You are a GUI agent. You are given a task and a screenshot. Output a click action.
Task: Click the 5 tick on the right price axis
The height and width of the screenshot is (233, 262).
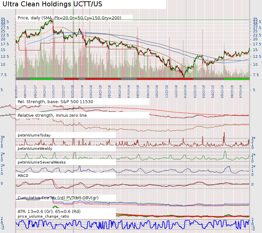click(254, 90)
